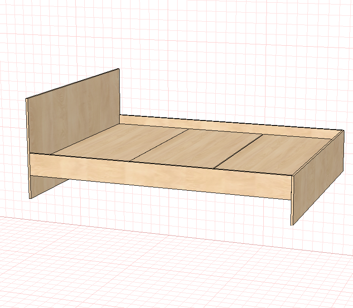Select the footboard's large outer face
Viewport: 353px width, 308px height.
coord(319,178)
